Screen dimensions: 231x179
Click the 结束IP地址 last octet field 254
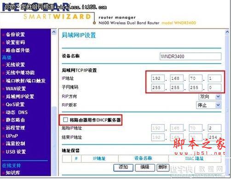tap(214, 137)
